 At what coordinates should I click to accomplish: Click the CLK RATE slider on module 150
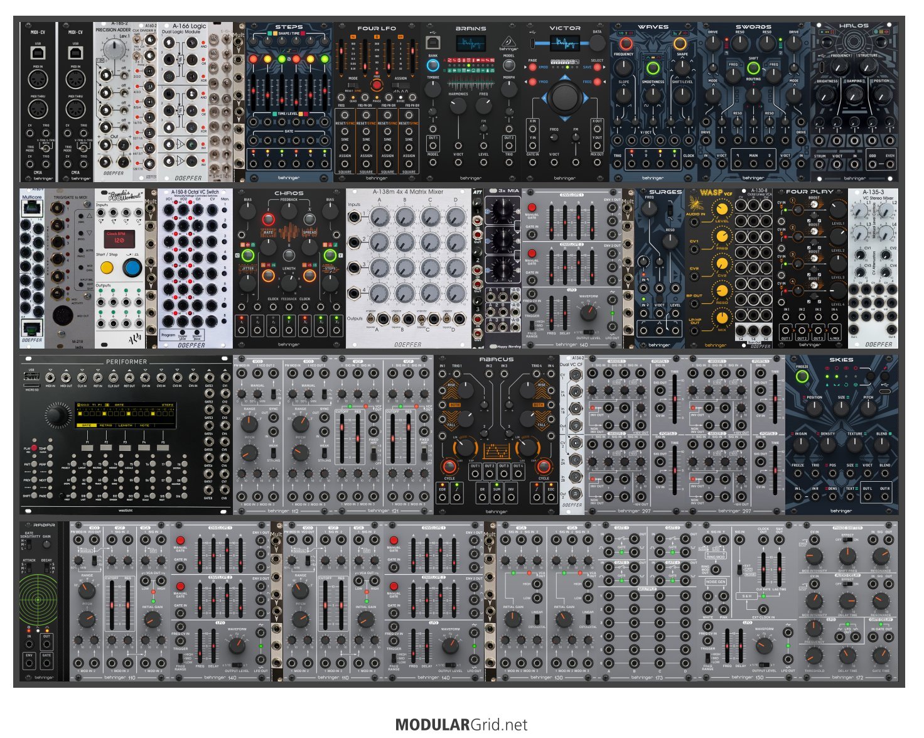pos(763,569)
